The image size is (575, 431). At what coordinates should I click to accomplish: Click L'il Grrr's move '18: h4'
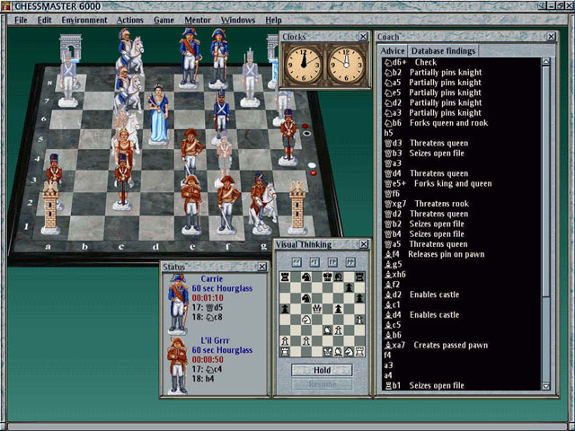tap(203, 379)
